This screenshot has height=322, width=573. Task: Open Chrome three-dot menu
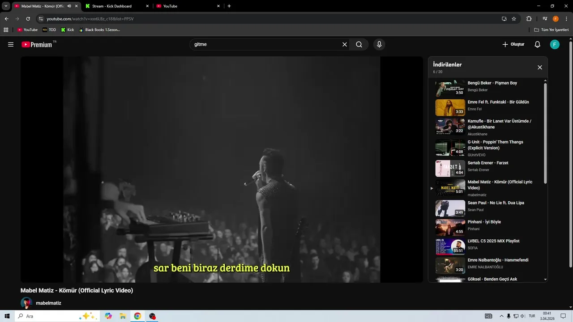(x=566, y=19)
